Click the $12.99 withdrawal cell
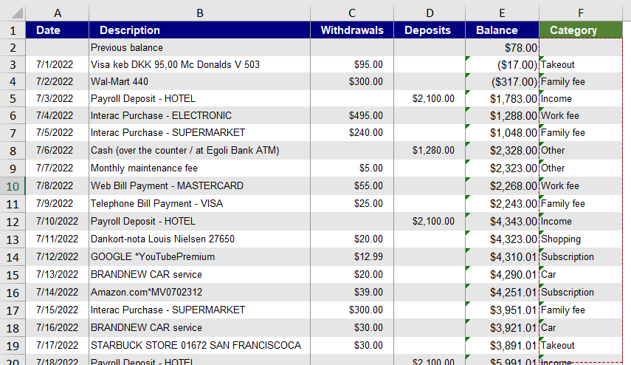631x365 pixels. coord(351,256)
